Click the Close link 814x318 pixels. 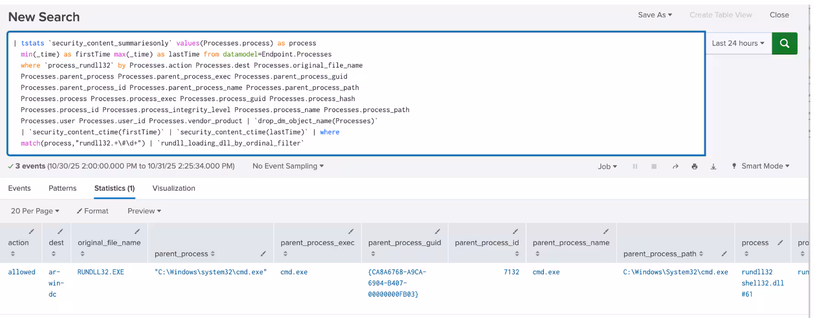779,15
